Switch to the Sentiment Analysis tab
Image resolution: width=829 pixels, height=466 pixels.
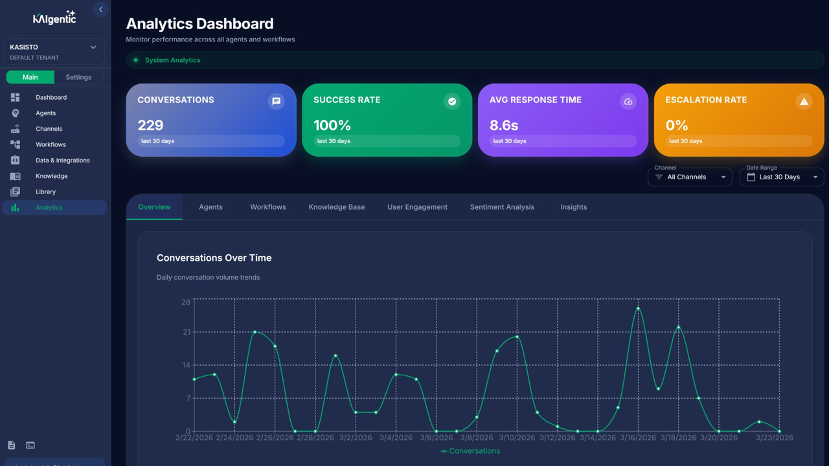pos(502,207)
